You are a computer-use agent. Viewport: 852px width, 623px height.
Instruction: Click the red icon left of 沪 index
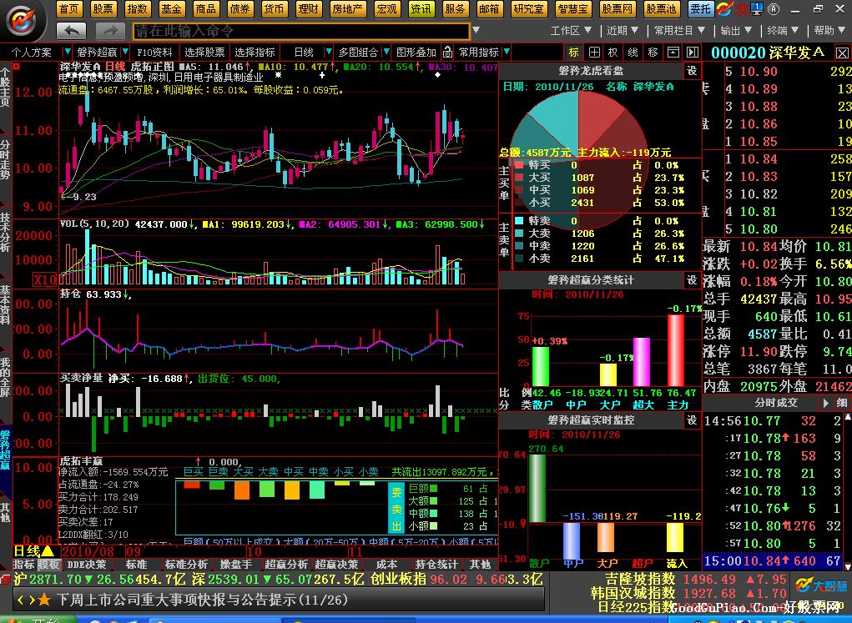pyautogui.click(x=5, y=580)
